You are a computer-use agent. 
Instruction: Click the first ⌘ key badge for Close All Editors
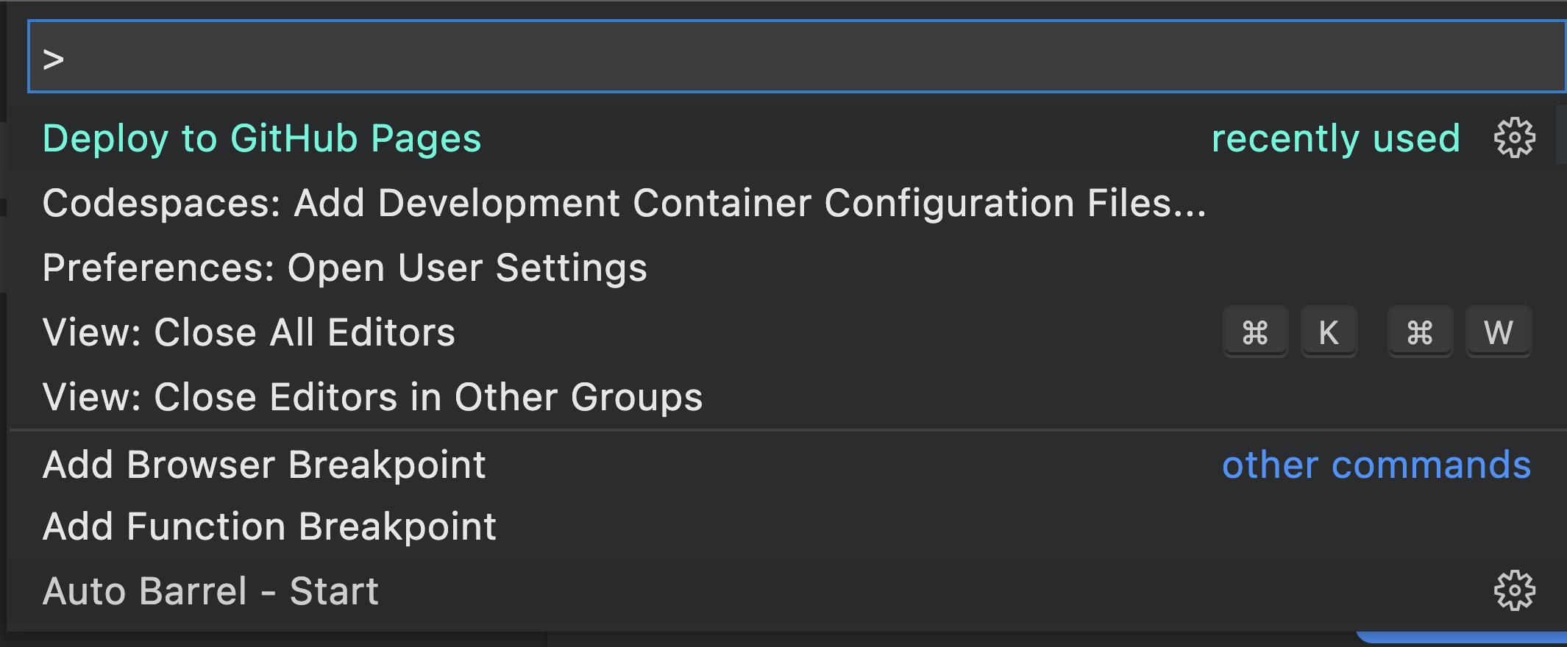coord(1255,332)
